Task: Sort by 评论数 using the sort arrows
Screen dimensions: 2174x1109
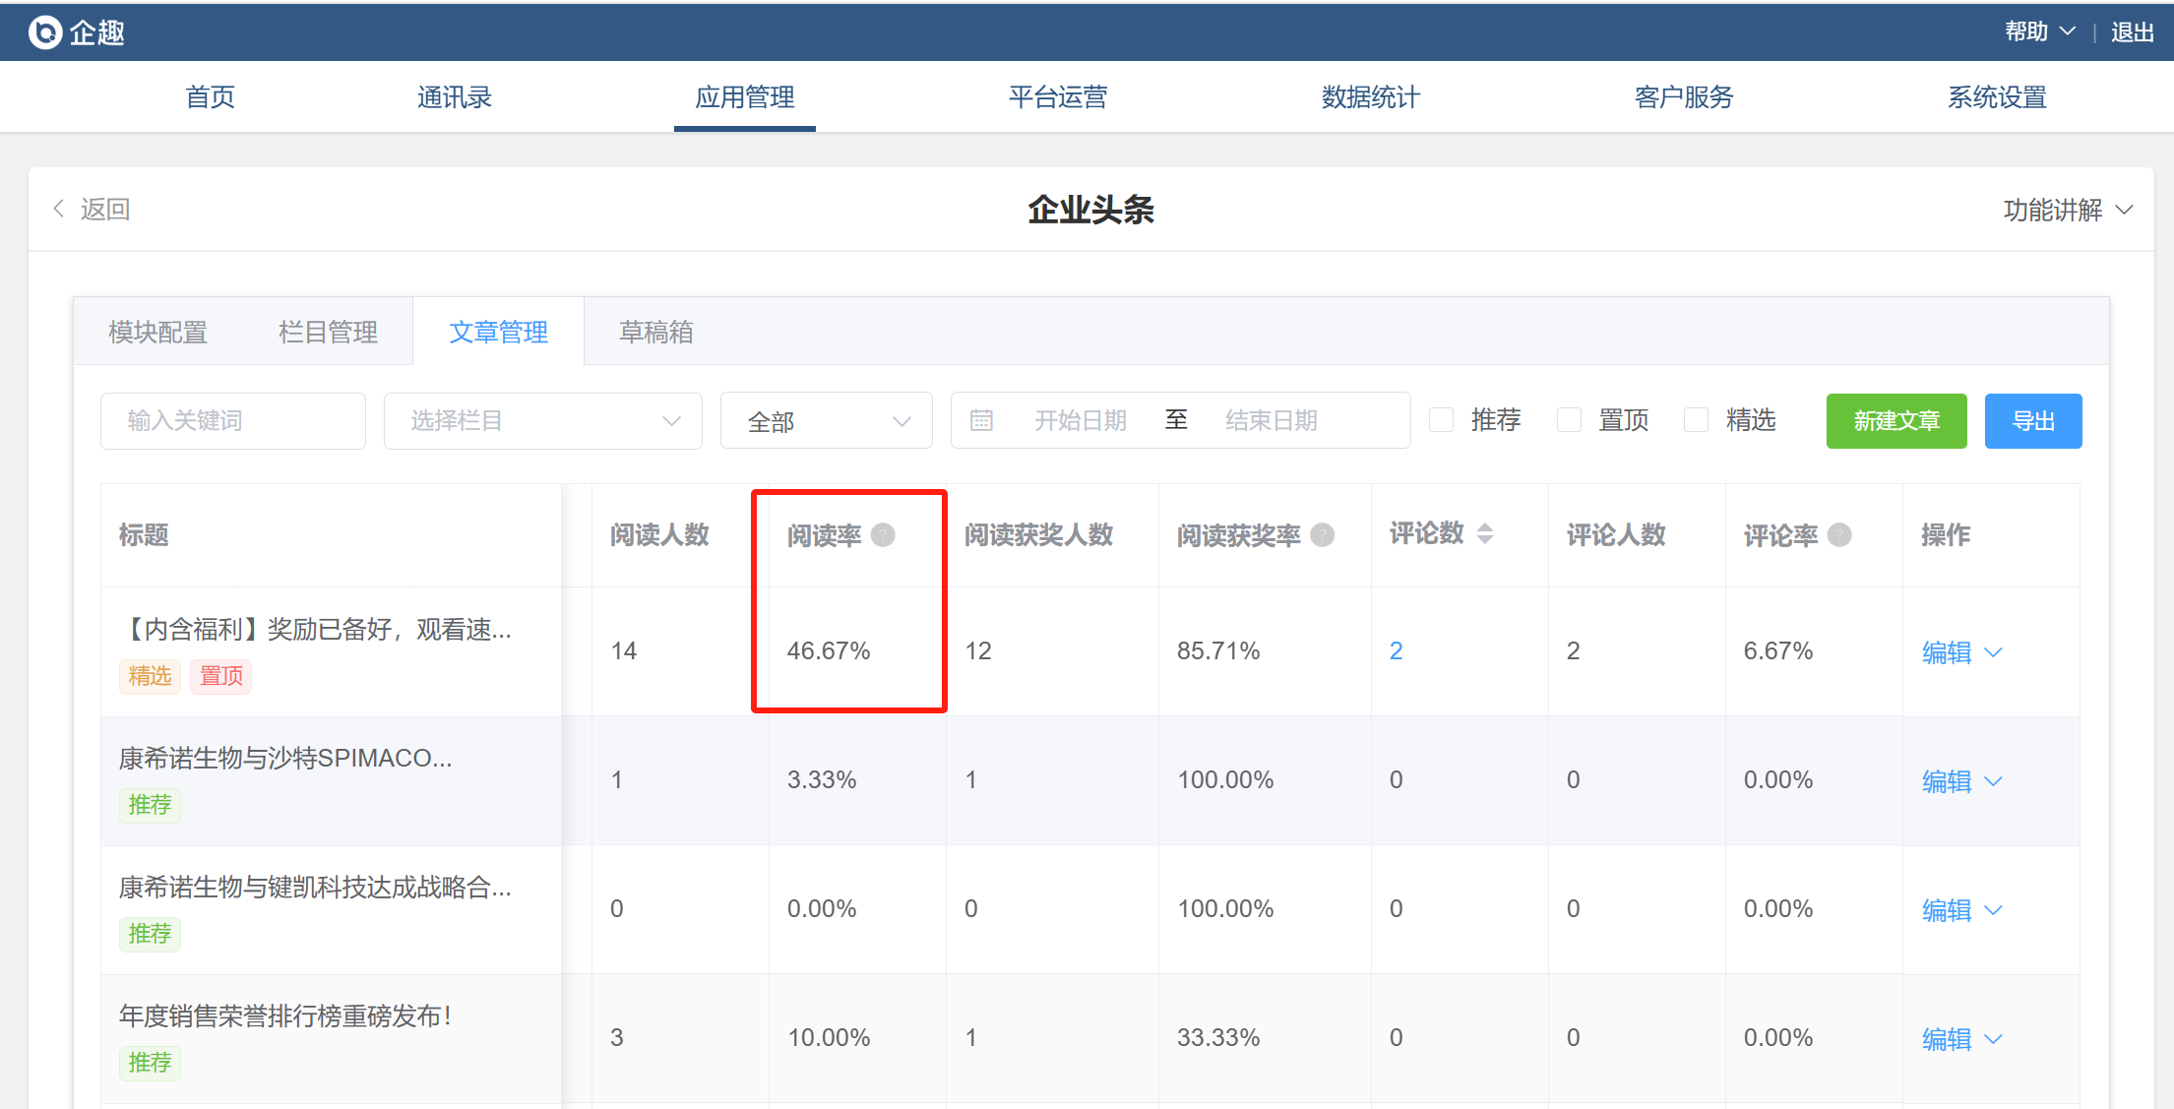Action: click(1485, 533)
